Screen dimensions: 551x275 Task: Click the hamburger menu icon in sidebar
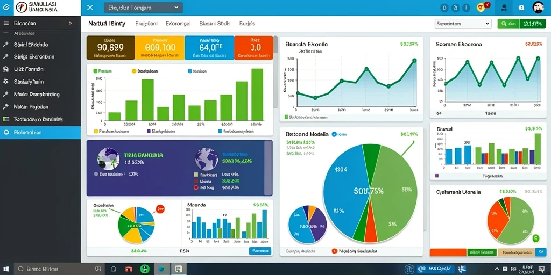click(x=6, y=23)
